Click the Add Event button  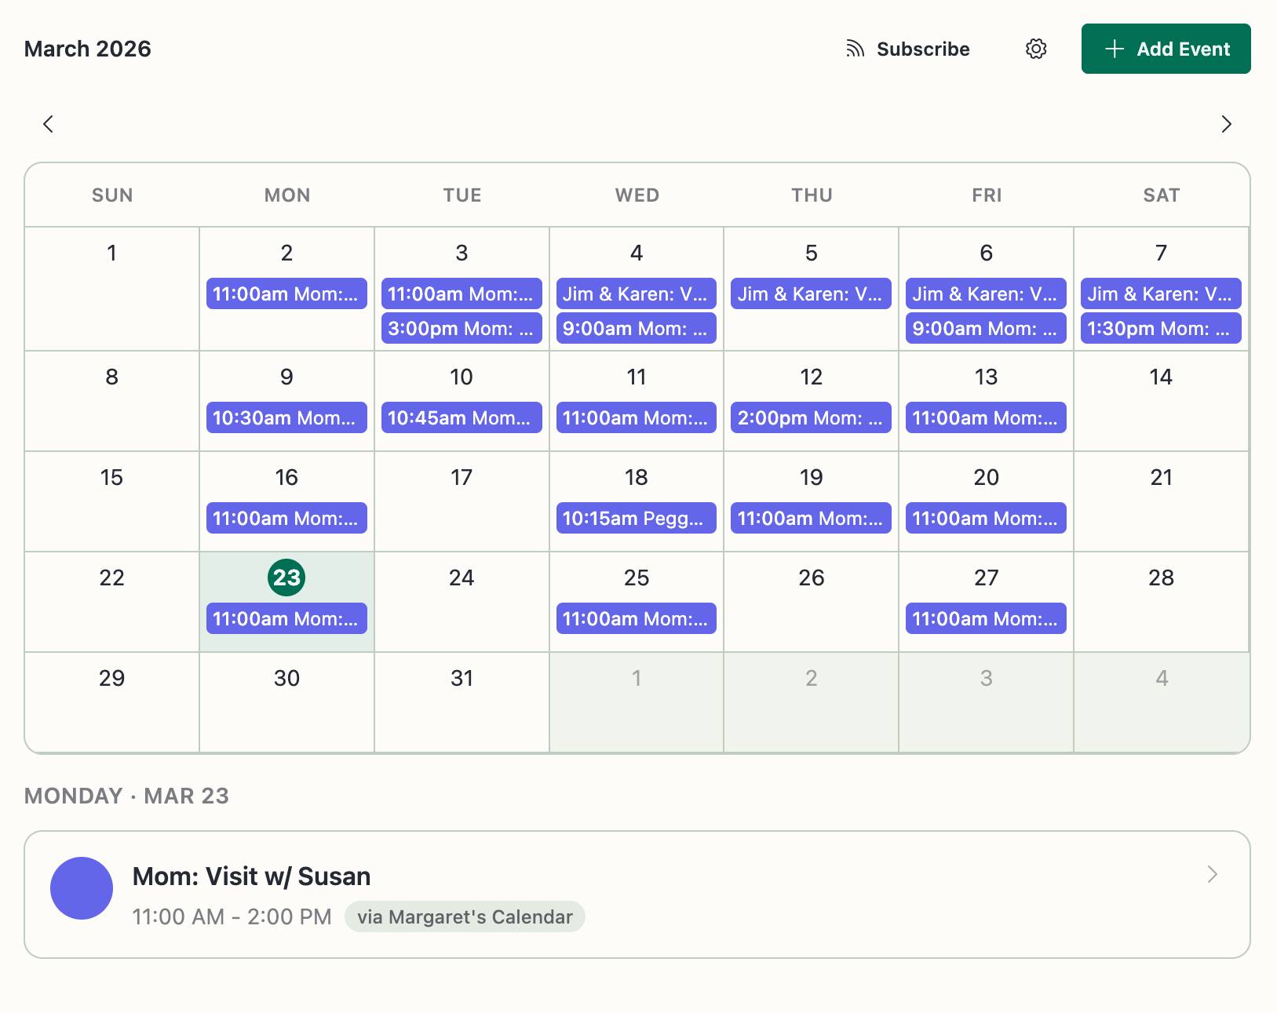click(1166, 49)
